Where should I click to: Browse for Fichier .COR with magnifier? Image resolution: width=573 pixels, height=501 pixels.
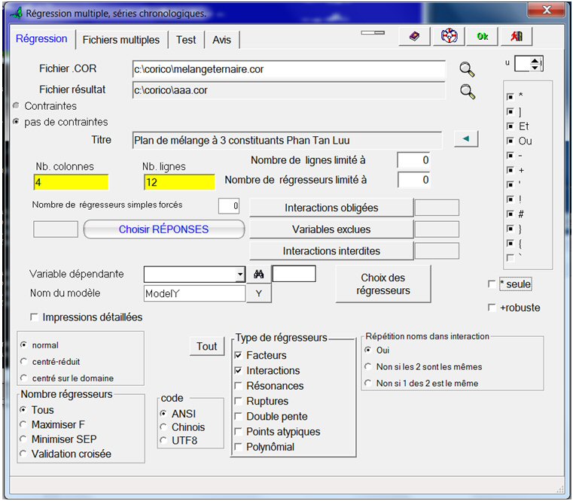tap(468, 70)
